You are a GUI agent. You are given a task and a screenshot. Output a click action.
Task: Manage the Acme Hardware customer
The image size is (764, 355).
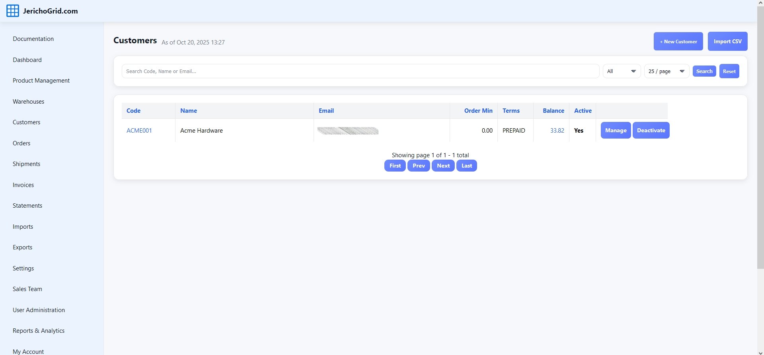[616, 130]
